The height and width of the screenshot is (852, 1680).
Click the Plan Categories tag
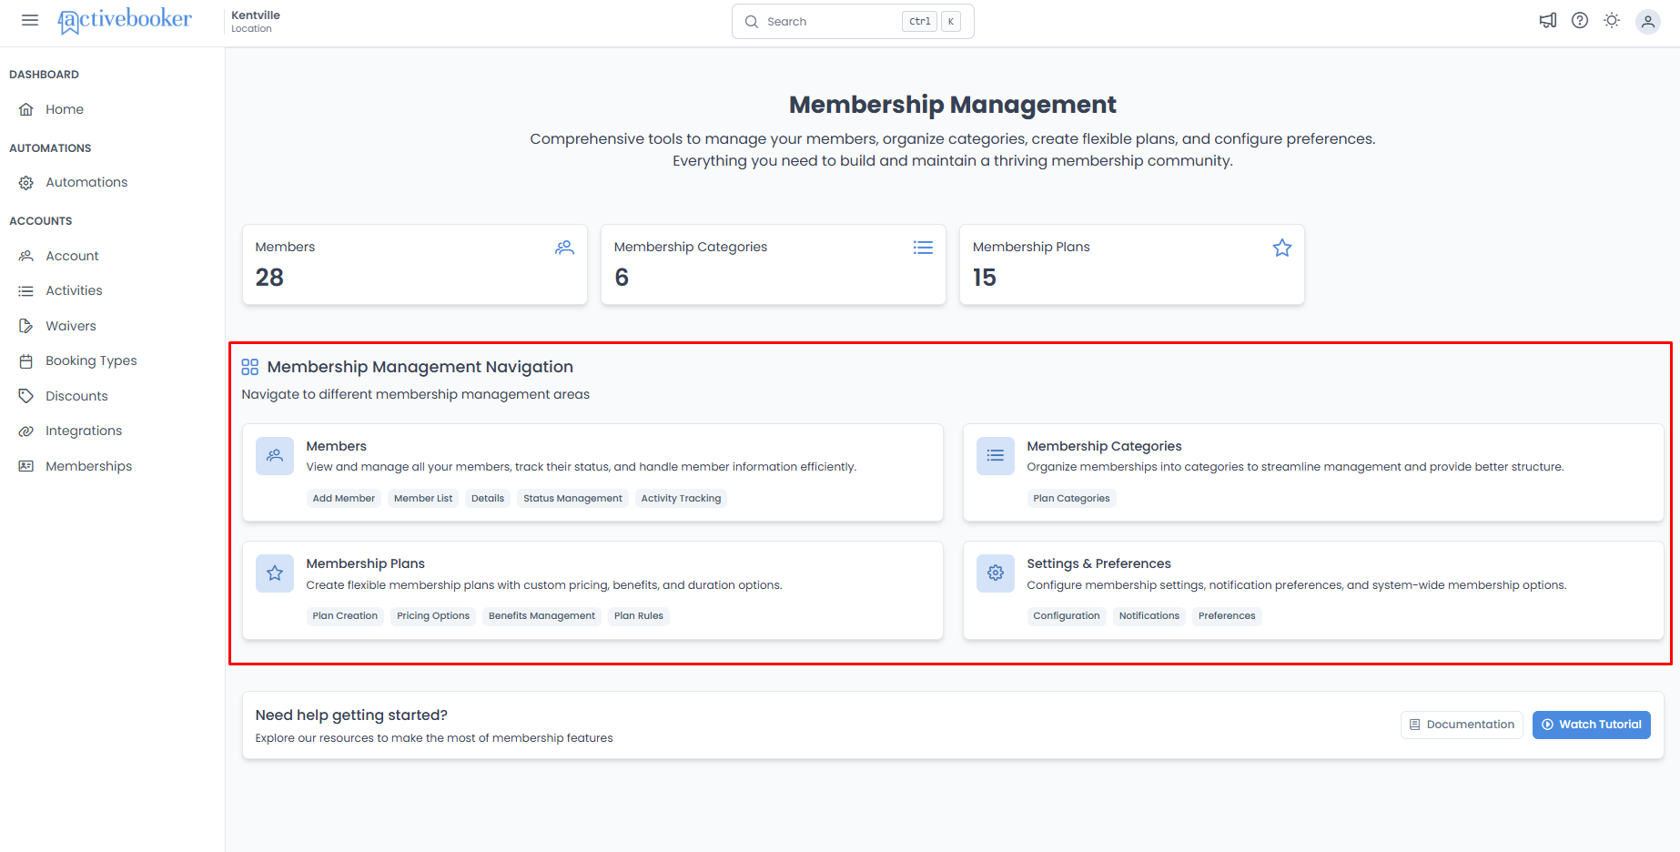(1071, 499)
